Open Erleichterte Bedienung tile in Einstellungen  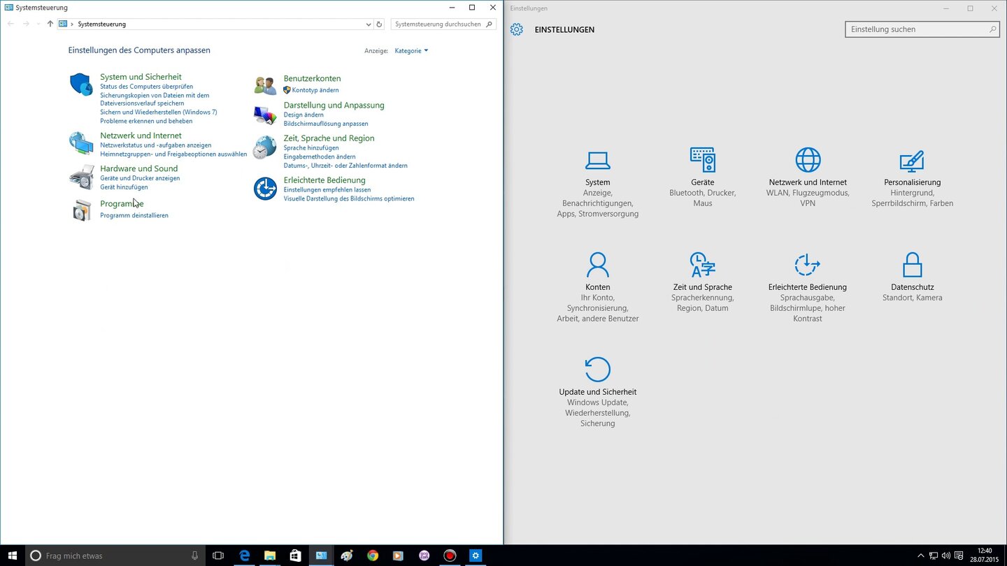[x=808, y=287]
